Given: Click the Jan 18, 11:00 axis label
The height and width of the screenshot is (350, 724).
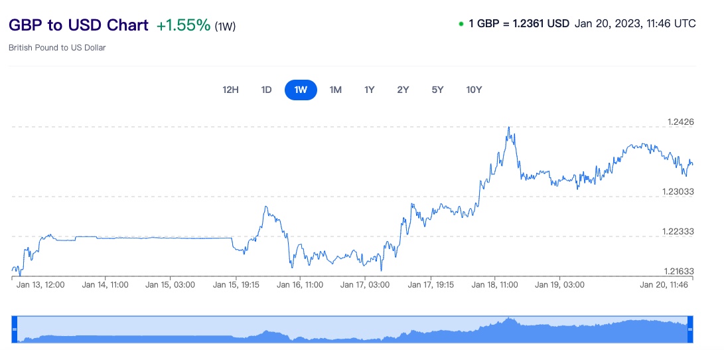Looking at the screenshot, I should [494, 285].
